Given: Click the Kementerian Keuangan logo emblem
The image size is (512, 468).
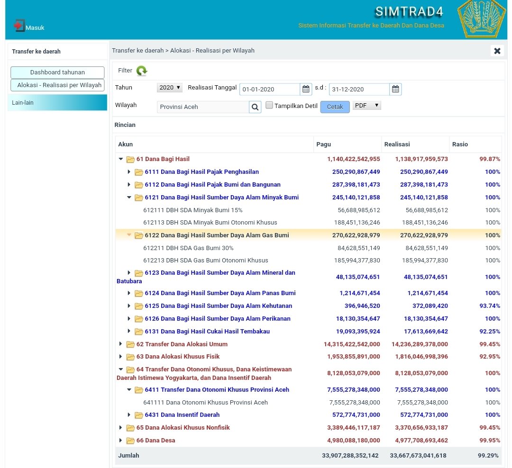Looking at the screenshot, I should point(481,19).
